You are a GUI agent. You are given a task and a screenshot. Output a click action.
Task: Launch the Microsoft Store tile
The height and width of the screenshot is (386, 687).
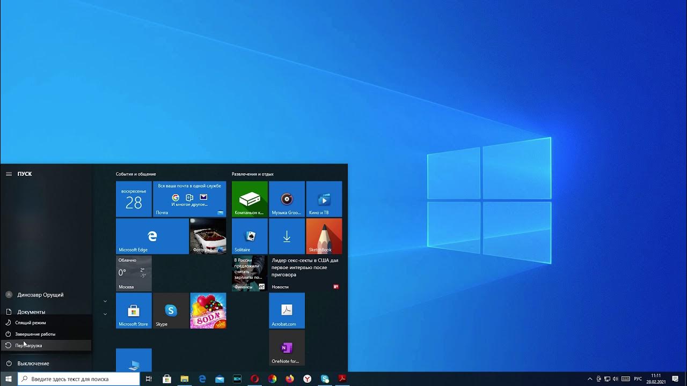[x=134, y=310]
